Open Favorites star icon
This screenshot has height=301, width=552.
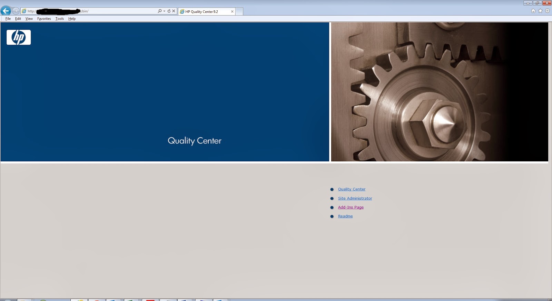pos(540,11)
